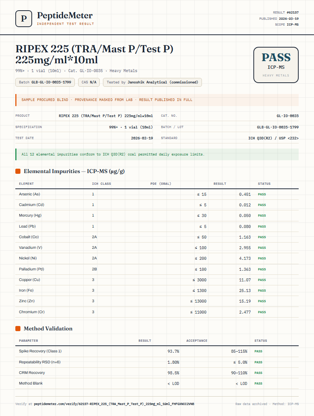Click the PASS status in Method Blank row
This screenshot has height=416, width=314.
[x=259, y=384]
